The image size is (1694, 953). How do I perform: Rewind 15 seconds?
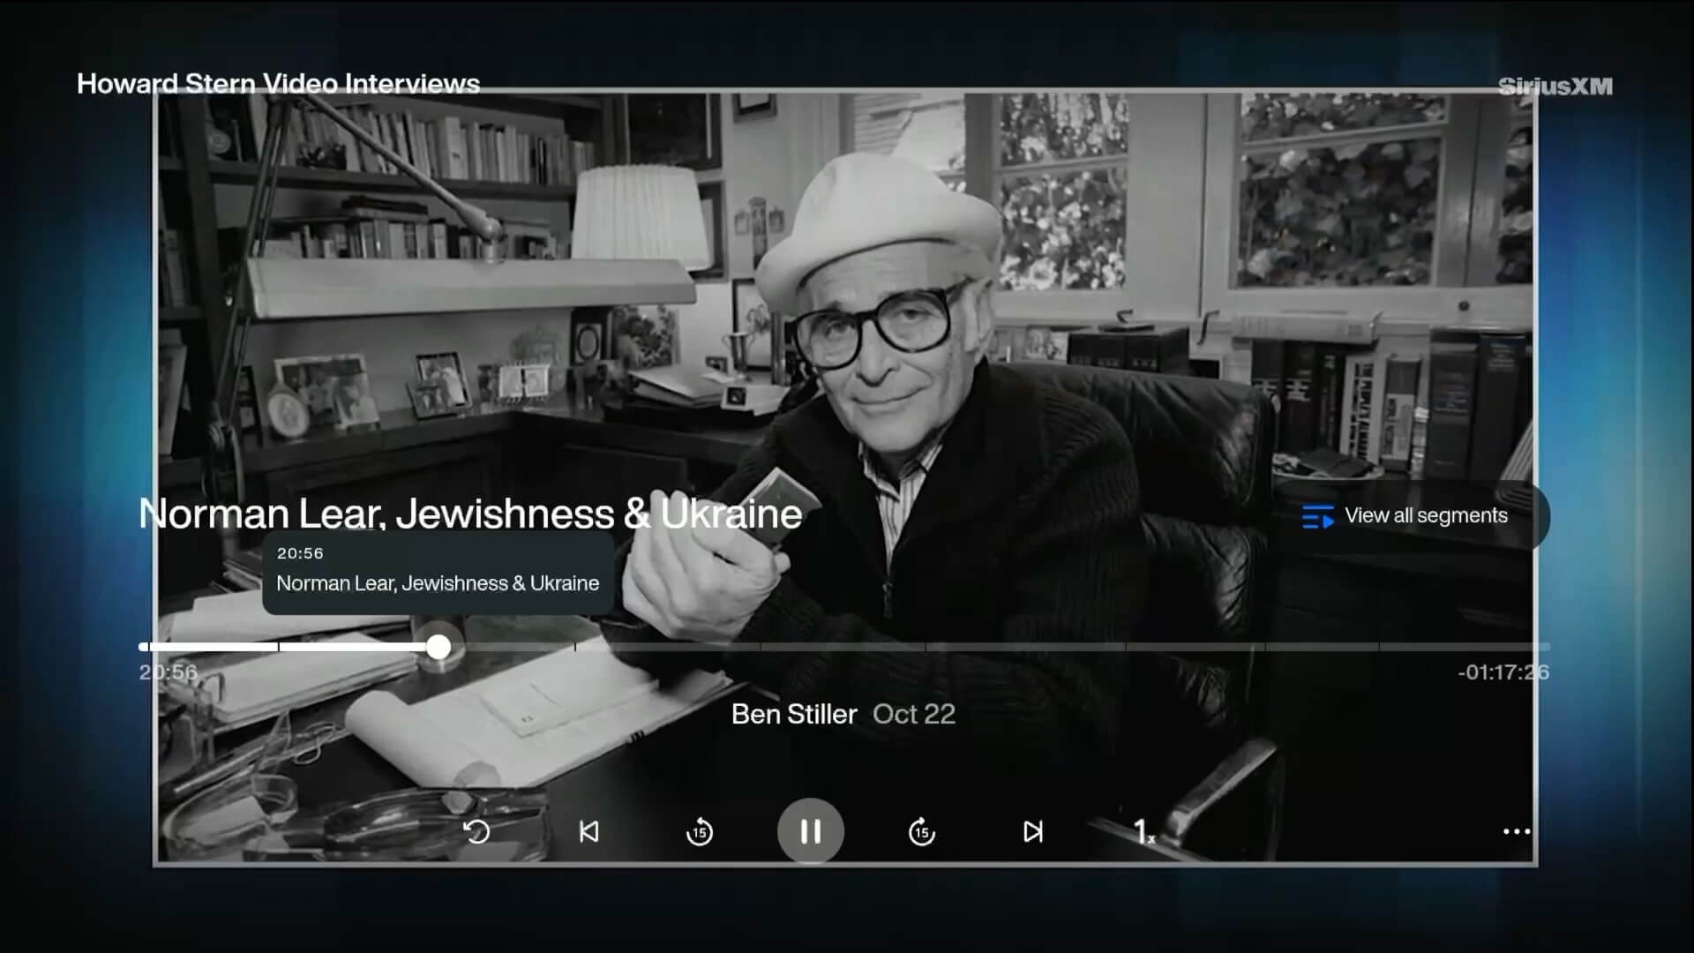pos(699,831)
